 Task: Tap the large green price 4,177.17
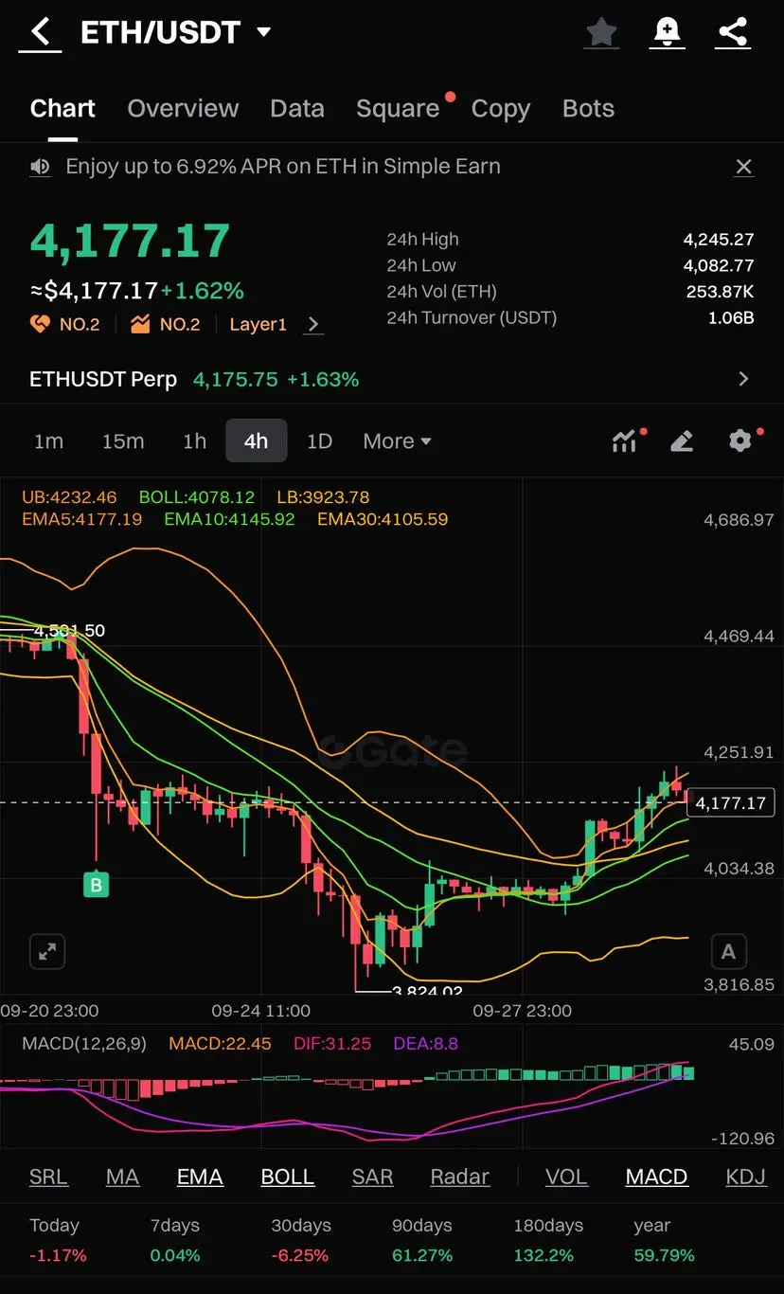coord(131,242)
